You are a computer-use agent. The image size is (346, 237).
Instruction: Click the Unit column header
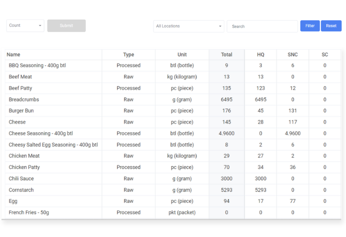182,55
